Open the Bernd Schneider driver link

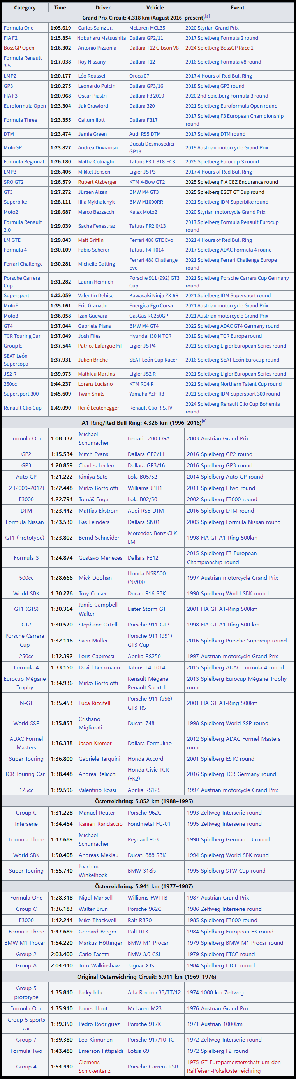(99, 538)
